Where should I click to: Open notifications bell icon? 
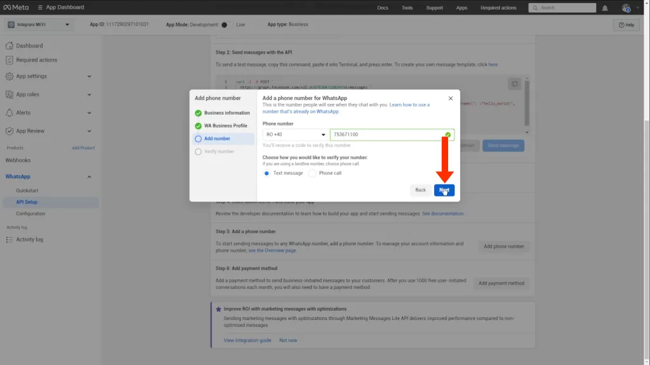[605, 8]
